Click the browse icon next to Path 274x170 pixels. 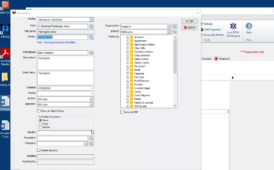click(91, 26)
